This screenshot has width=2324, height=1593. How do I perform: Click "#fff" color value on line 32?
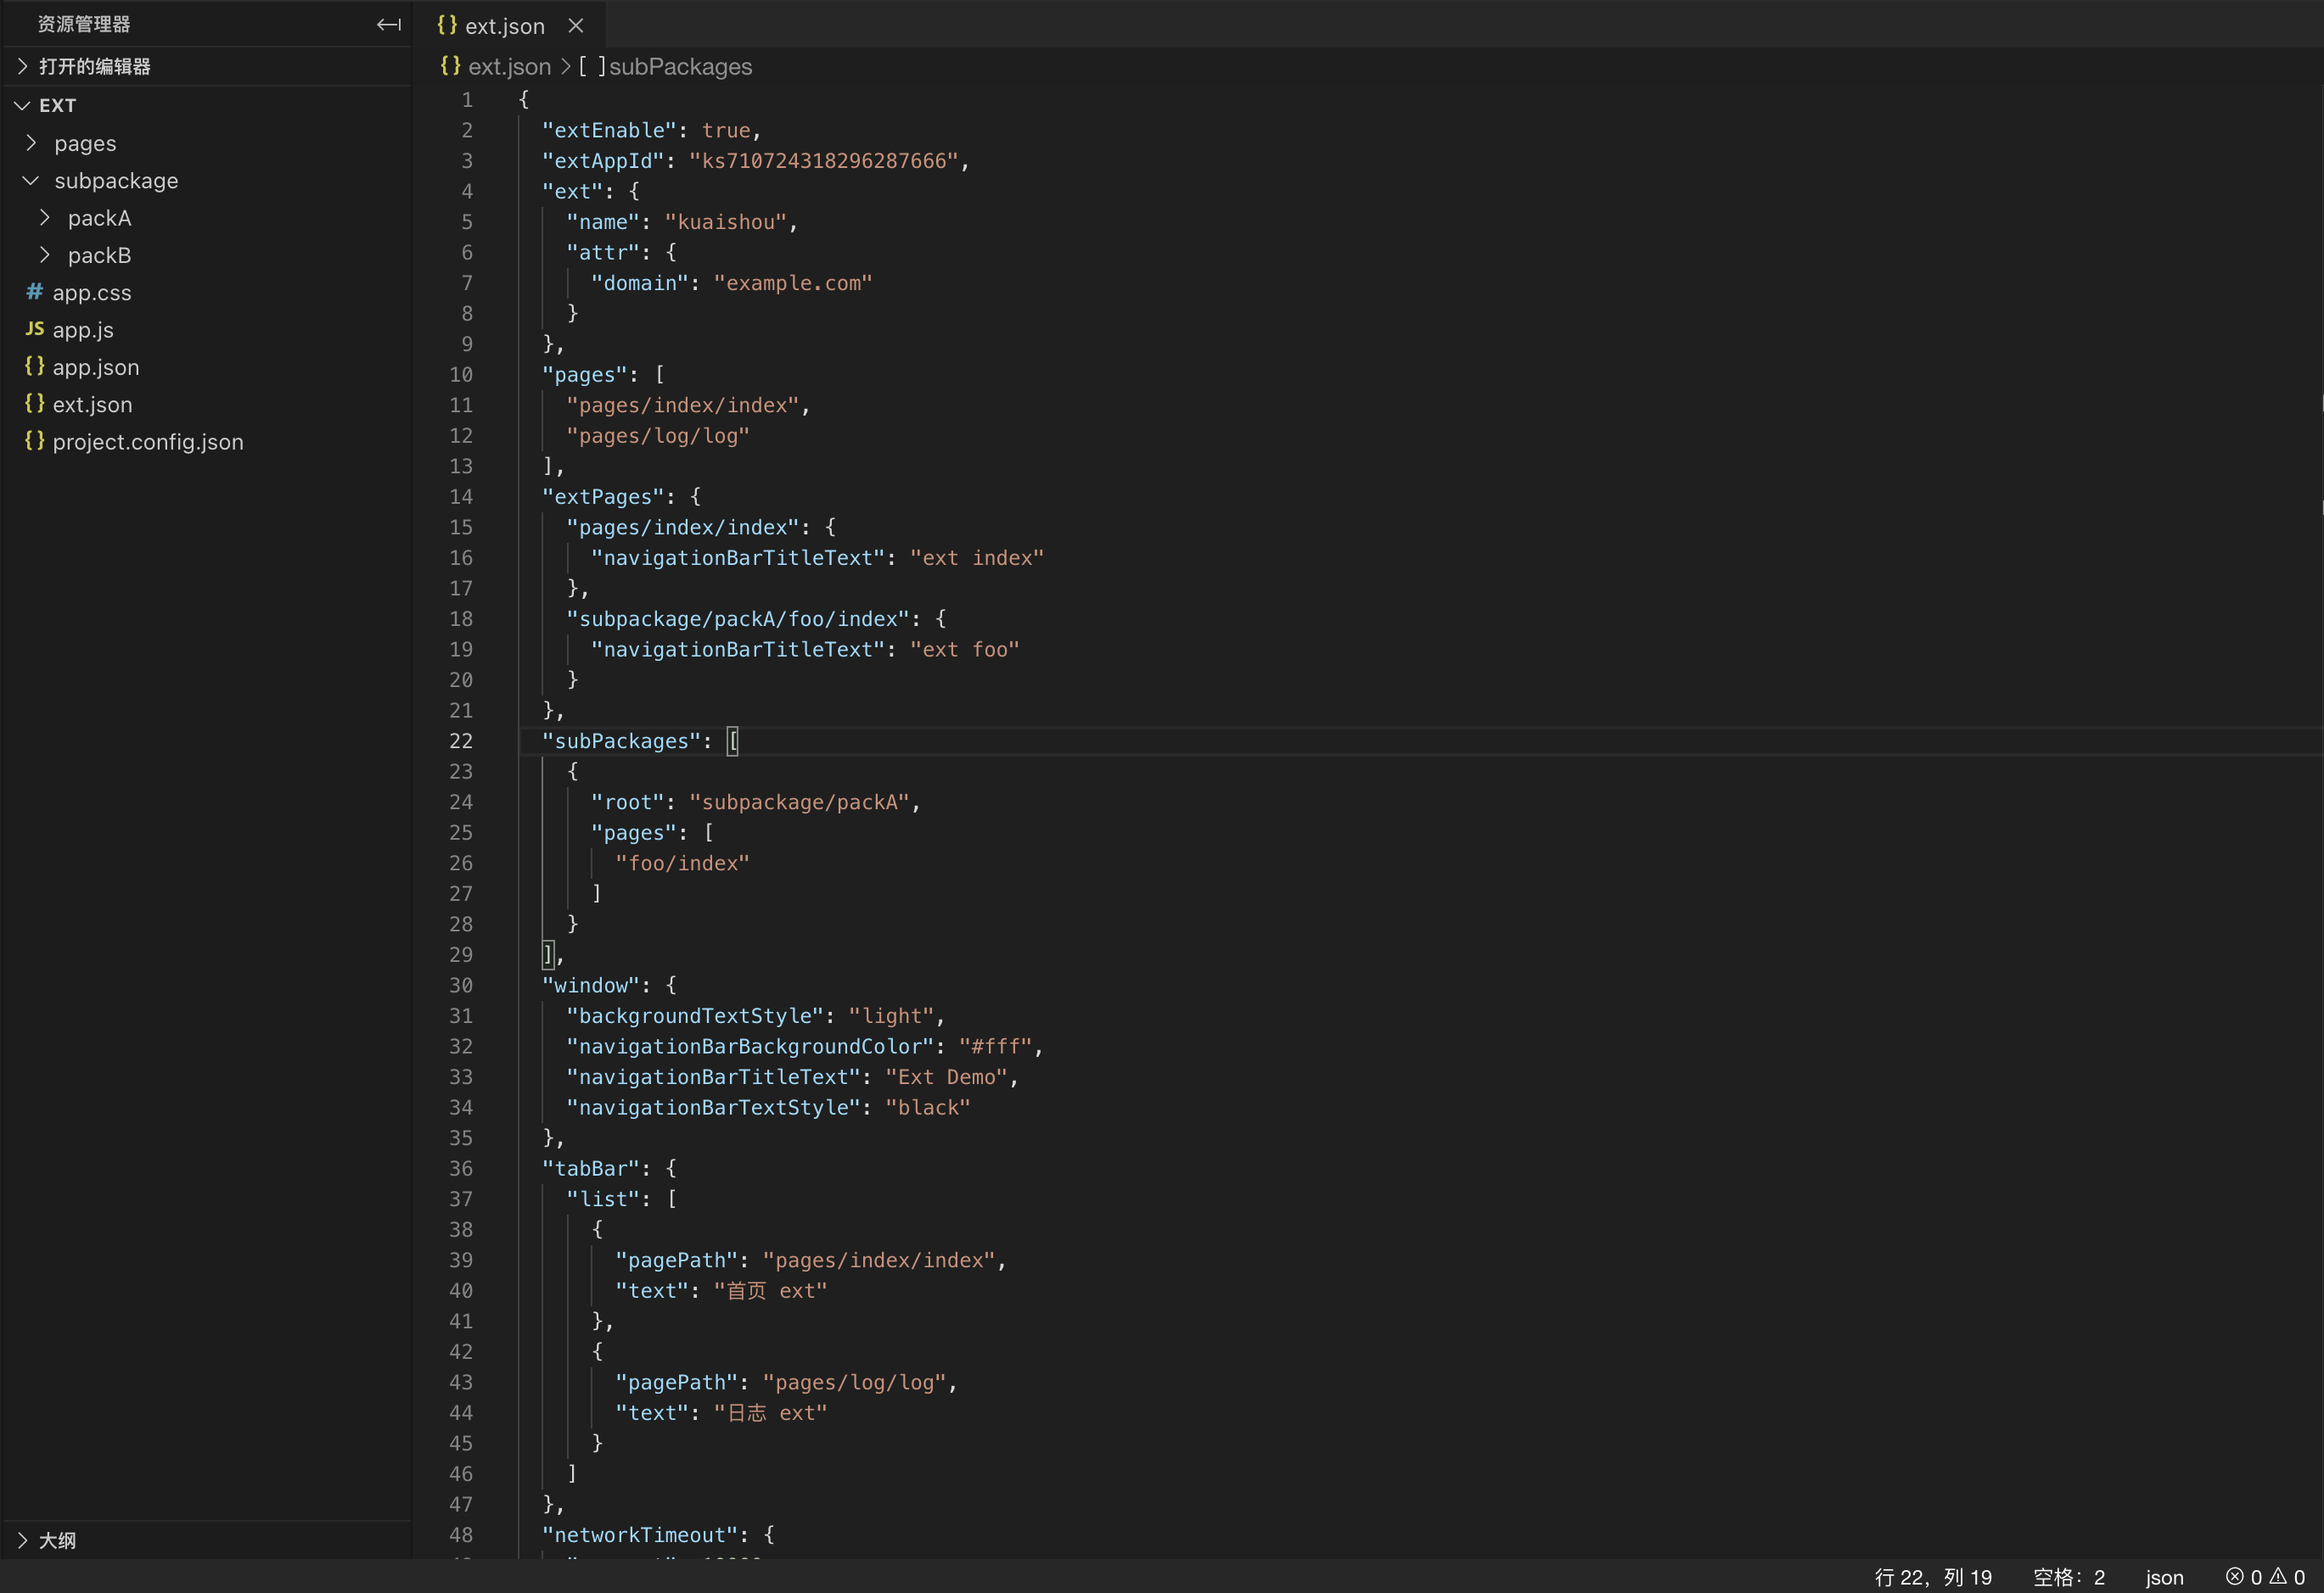996,1047
